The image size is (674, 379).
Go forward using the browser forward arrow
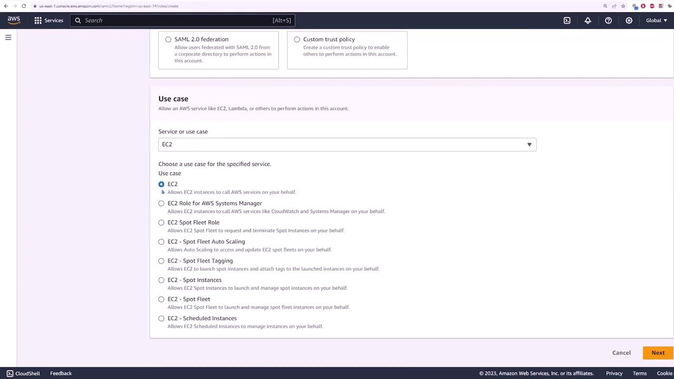[x=15, y=6]
